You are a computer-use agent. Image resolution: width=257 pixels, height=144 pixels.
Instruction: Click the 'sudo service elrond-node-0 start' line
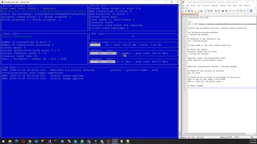click(x=205, y=60)
